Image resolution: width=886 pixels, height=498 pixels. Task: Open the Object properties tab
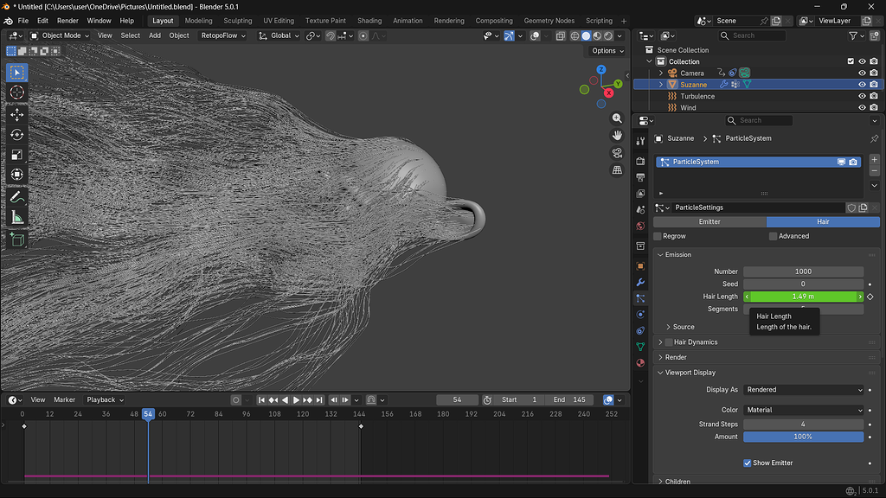(640, 266)
